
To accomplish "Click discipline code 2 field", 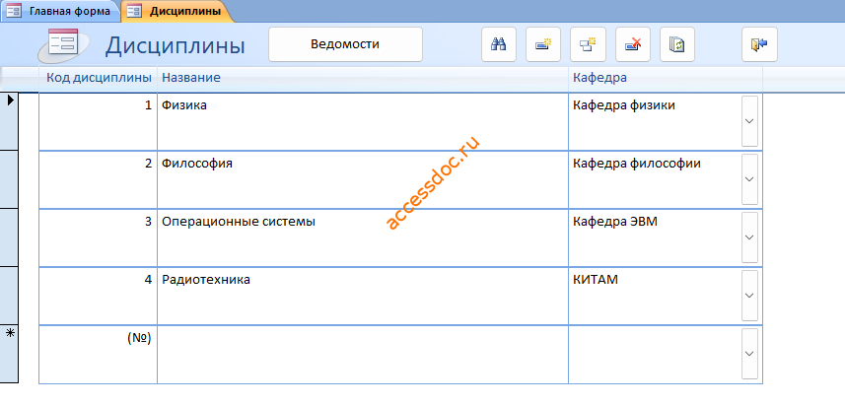I will 98,180.
